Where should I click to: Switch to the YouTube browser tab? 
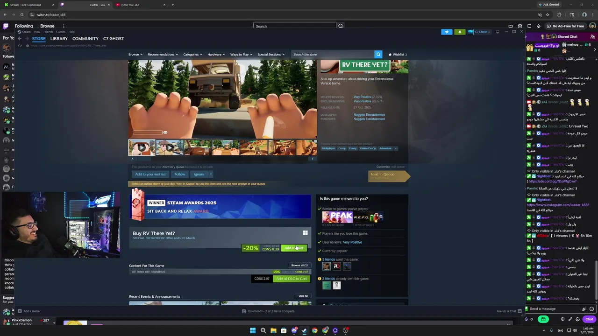click(140, 5)
